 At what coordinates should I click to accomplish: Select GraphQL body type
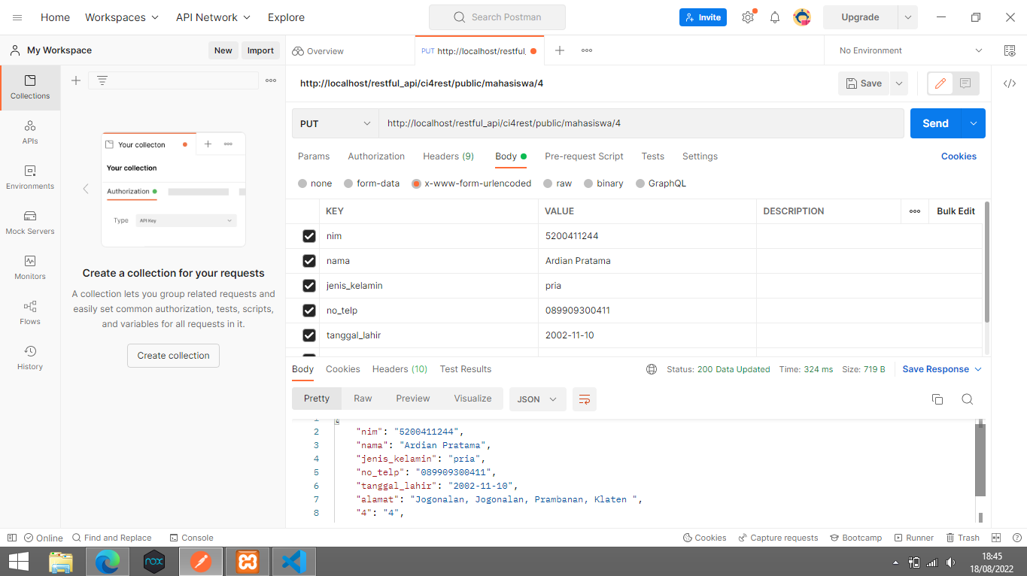[661, 183]
